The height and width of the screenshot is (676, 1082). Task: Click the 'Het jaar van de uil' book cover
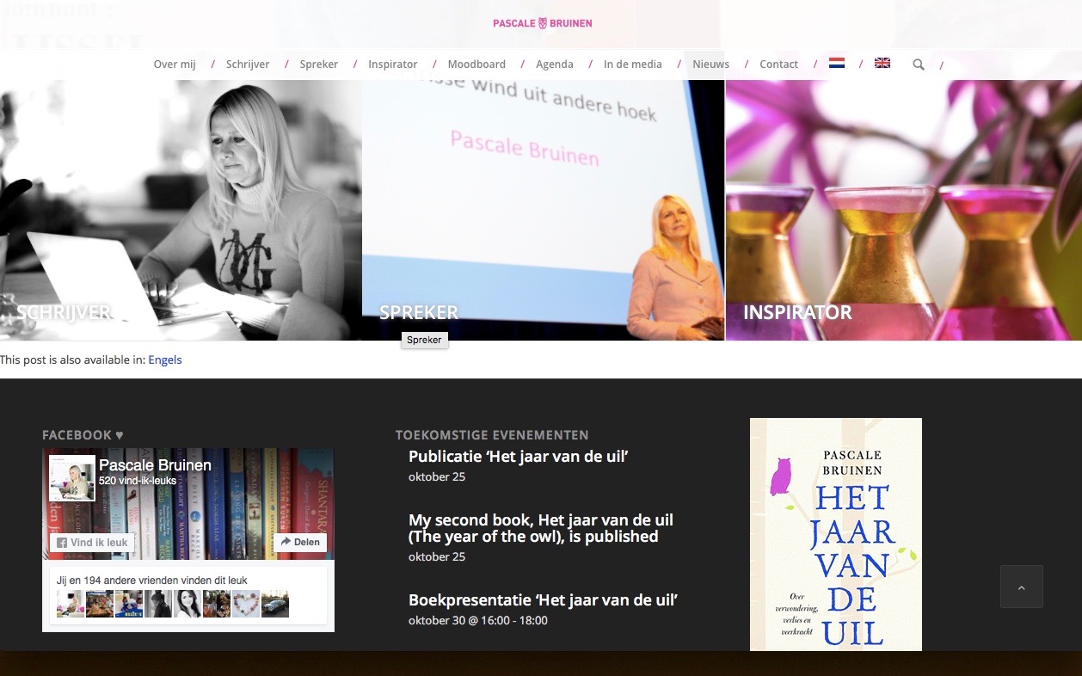835,534
